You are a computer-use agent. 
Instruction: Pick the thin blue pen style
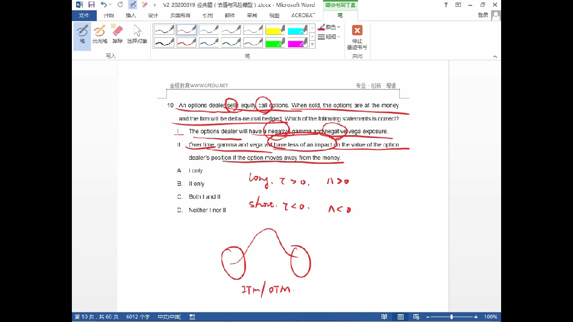209,30
